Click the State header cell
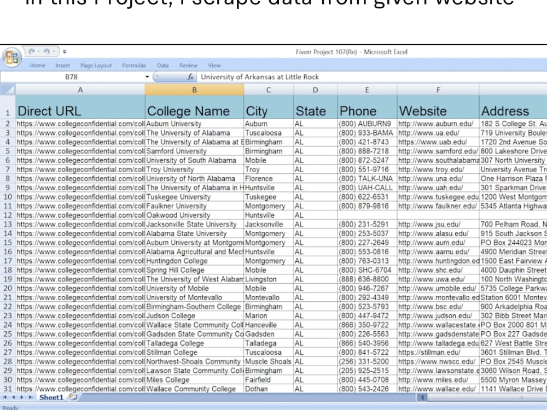 pyautogui.click(x=316, y=107)
